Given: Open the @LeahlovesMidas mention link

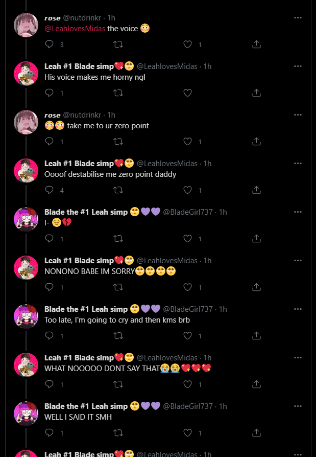Looking at the screenshot, I should 75,29.
